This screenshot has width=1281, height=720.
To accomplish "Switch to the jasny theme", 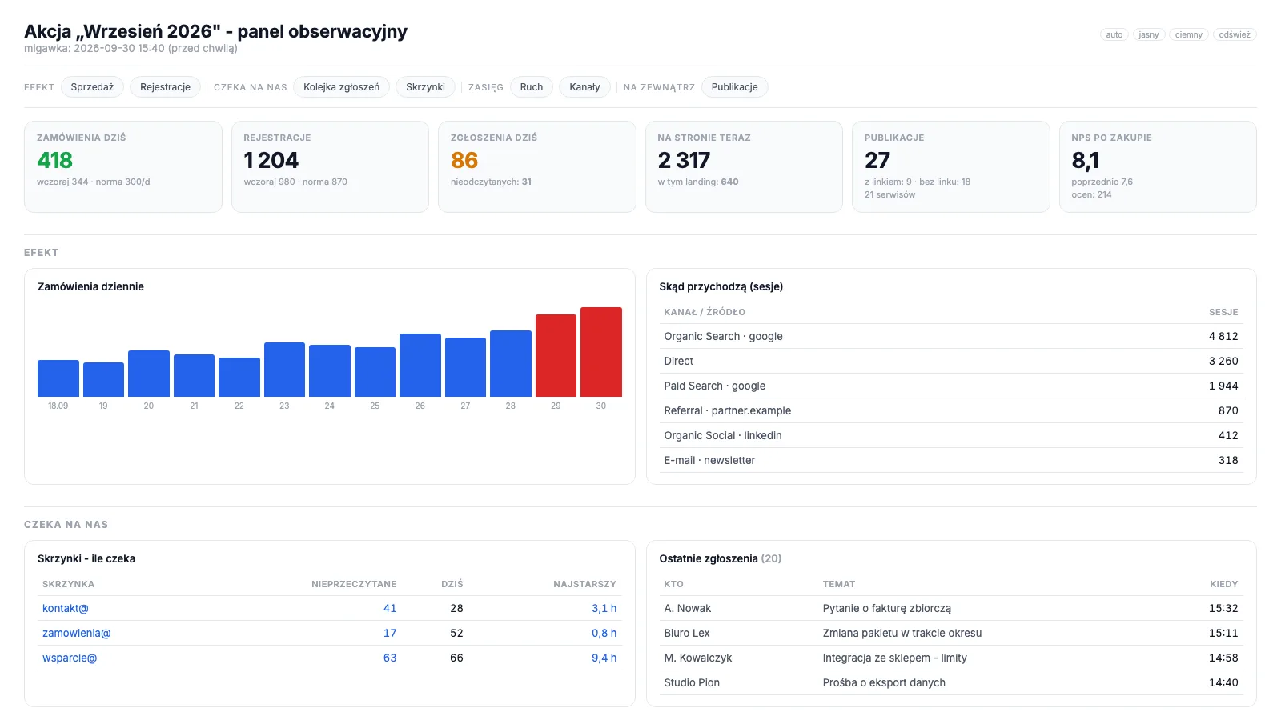I will coord(1148,34).
